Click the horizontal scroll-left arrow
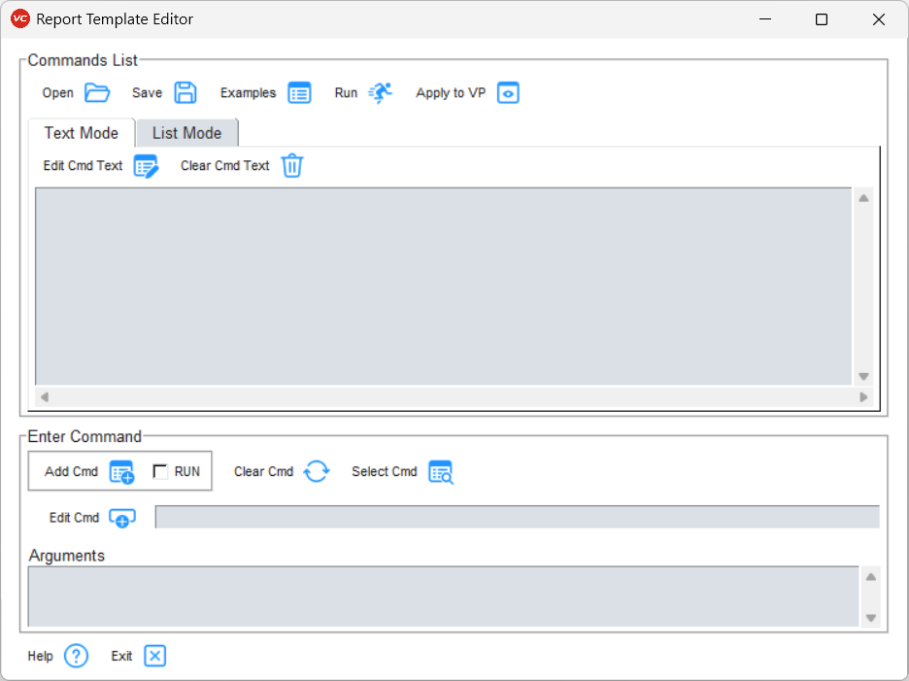 click(x=45, y=397)
